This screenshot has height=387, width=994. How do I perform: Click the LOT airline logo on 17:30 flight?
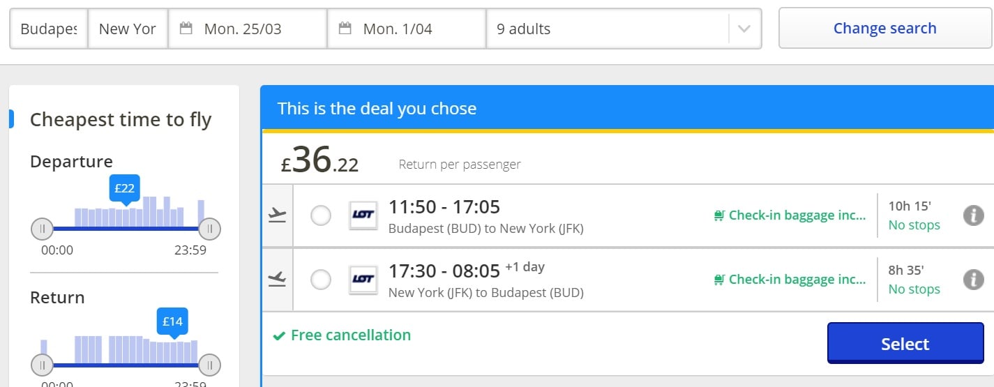coord(363,280)
